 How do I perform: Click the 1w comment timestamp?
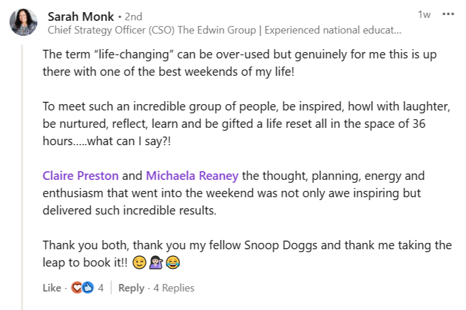pos(424,14)
